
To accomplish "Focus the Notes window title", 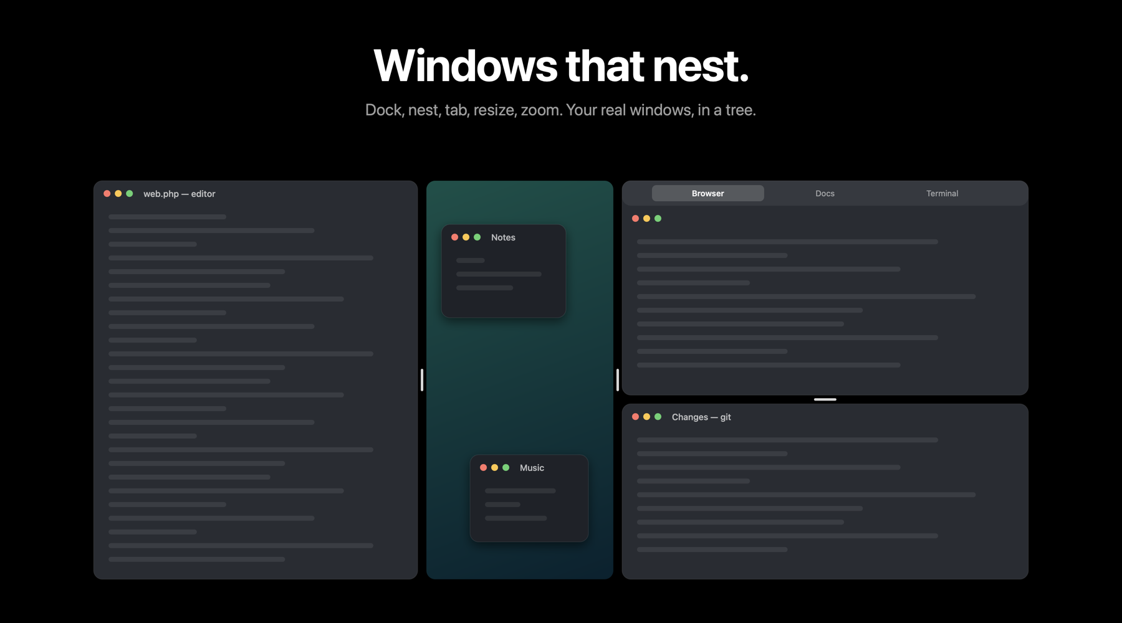I will 503,237.
